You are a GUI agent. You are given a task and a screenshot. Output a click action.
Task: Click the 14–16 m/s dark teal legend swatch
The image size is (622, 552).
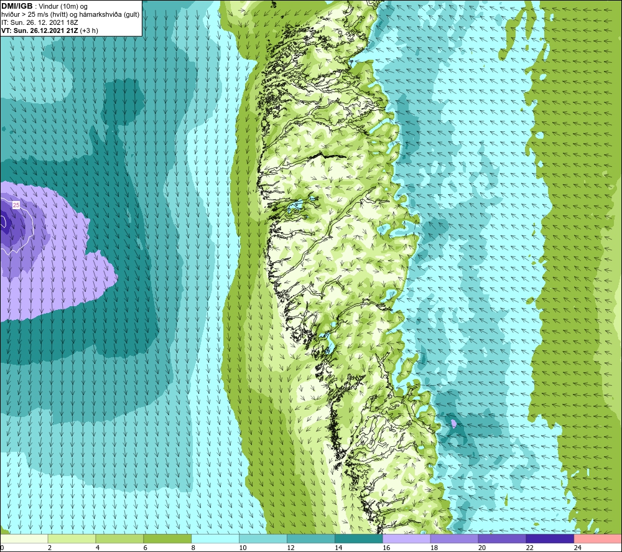(x=359, y=538)
